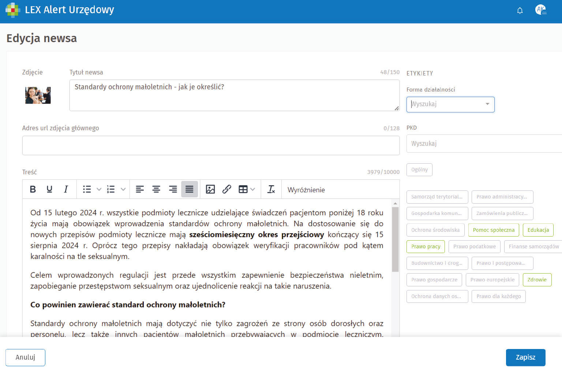This screenshot has width=562, height=375.
Task: Open the notifications bell
Action: click(520, 11)
